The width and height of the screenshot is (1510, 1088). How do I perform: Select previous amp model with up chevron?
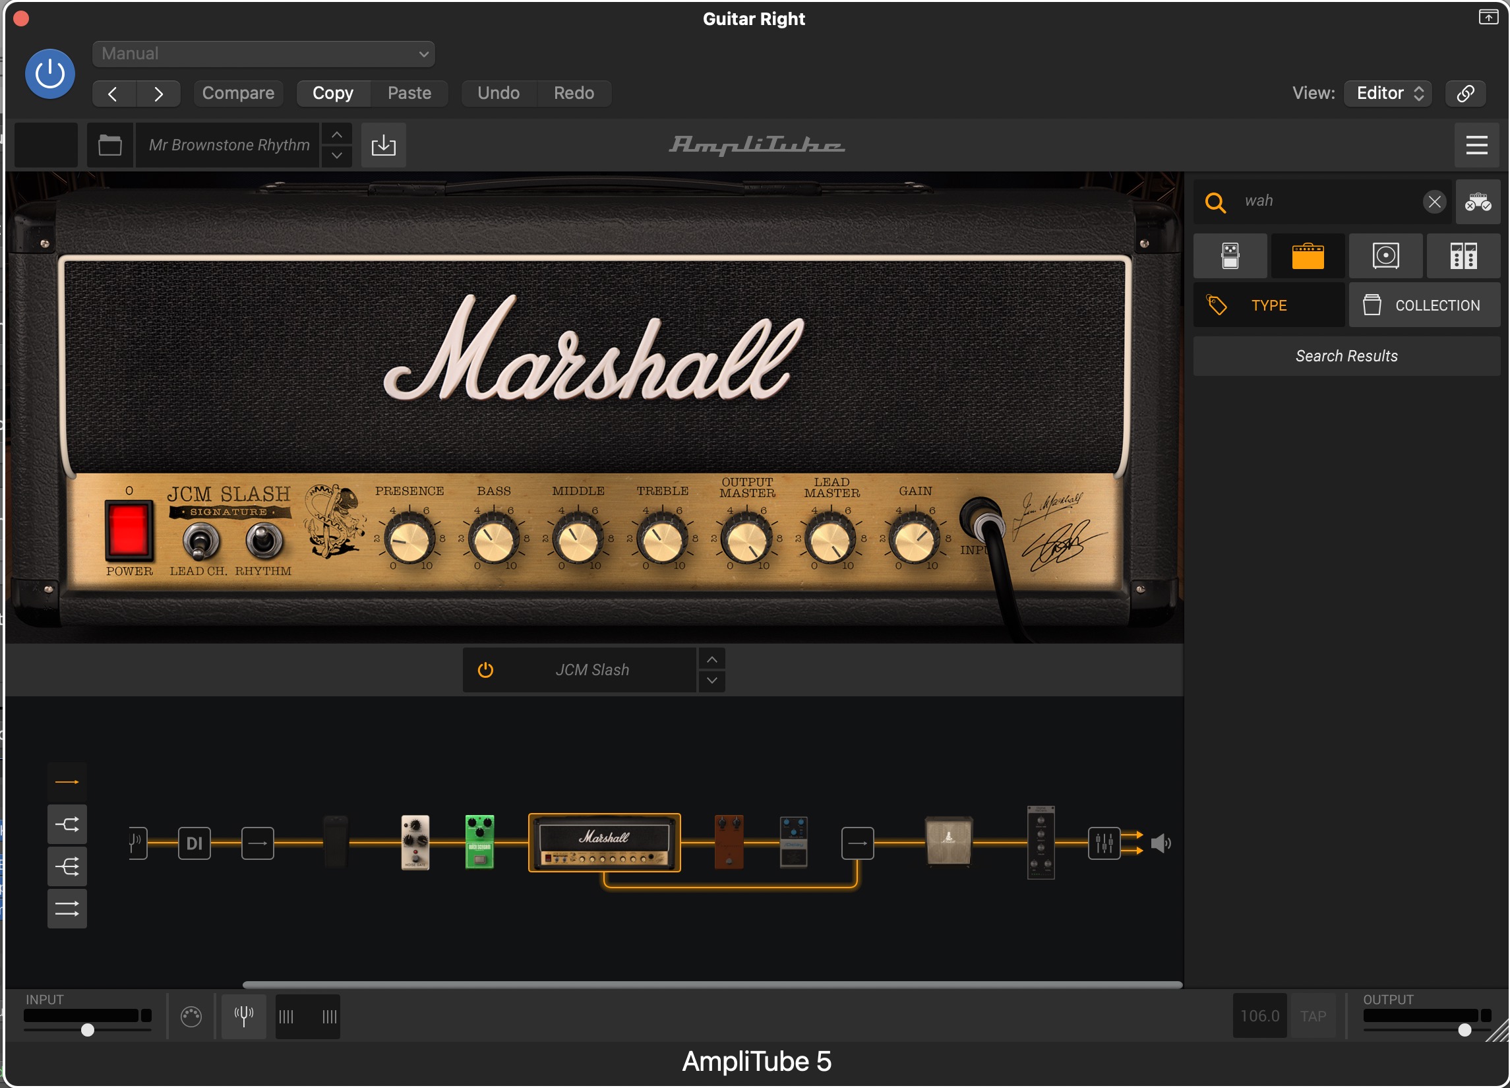[711, 660]
